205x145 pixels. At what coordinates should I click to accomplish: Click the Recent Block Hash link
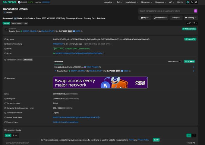[x=75, y=118]
